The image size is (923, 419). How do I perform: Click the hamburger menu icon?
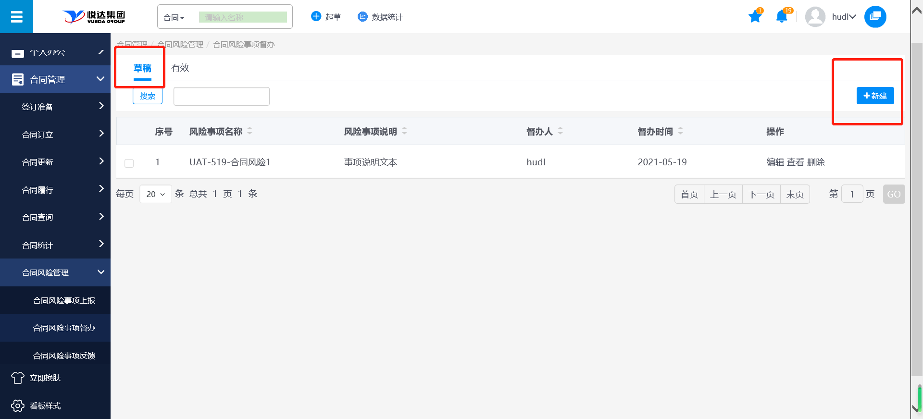pos(16,17)
